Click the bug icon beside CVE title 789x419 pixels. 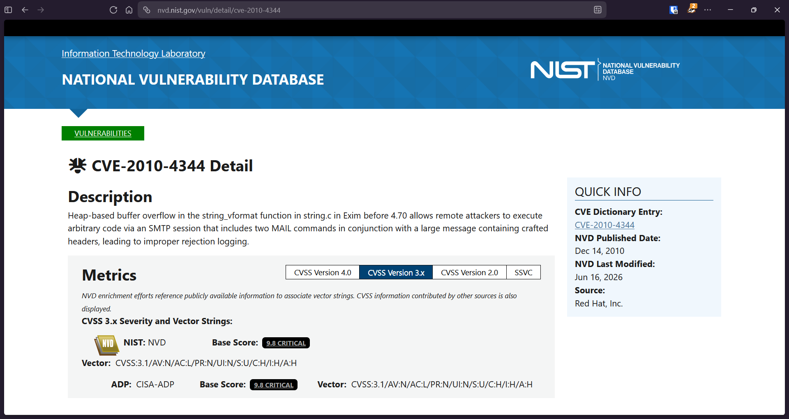point(77,166)
